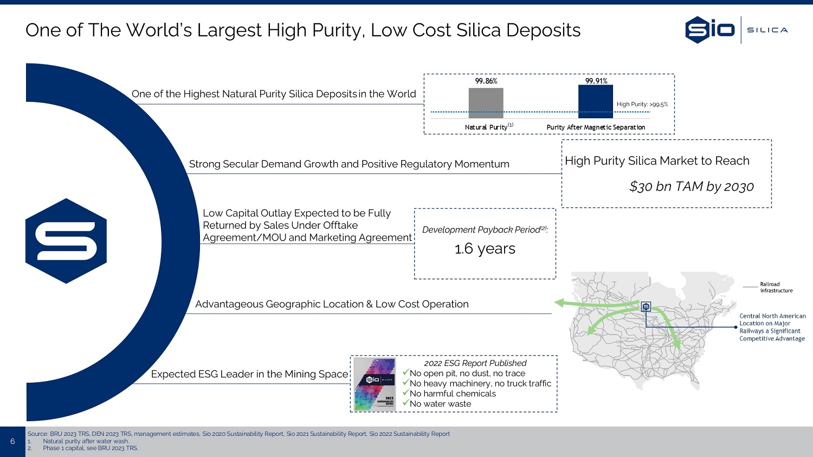Click the Source line in footer
Viewport: 813px width, 457px height.
[238, 434]
